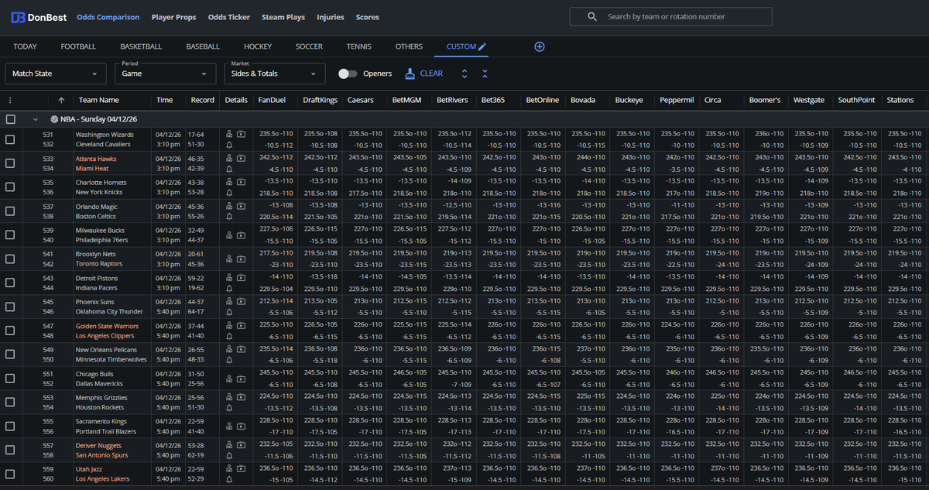The height and width of the screenshot is (490, 929).
Task: Click bell alert for Denver Nuggets game
Action: (230, 457)
